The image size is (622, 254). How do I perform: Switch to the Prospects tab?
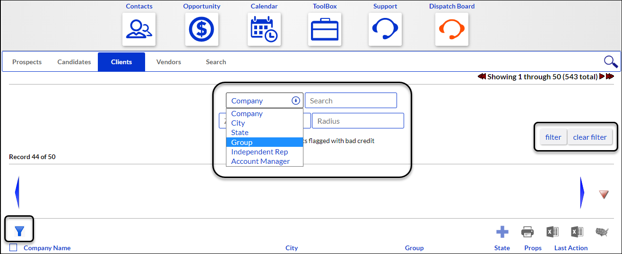click(27, 62)
